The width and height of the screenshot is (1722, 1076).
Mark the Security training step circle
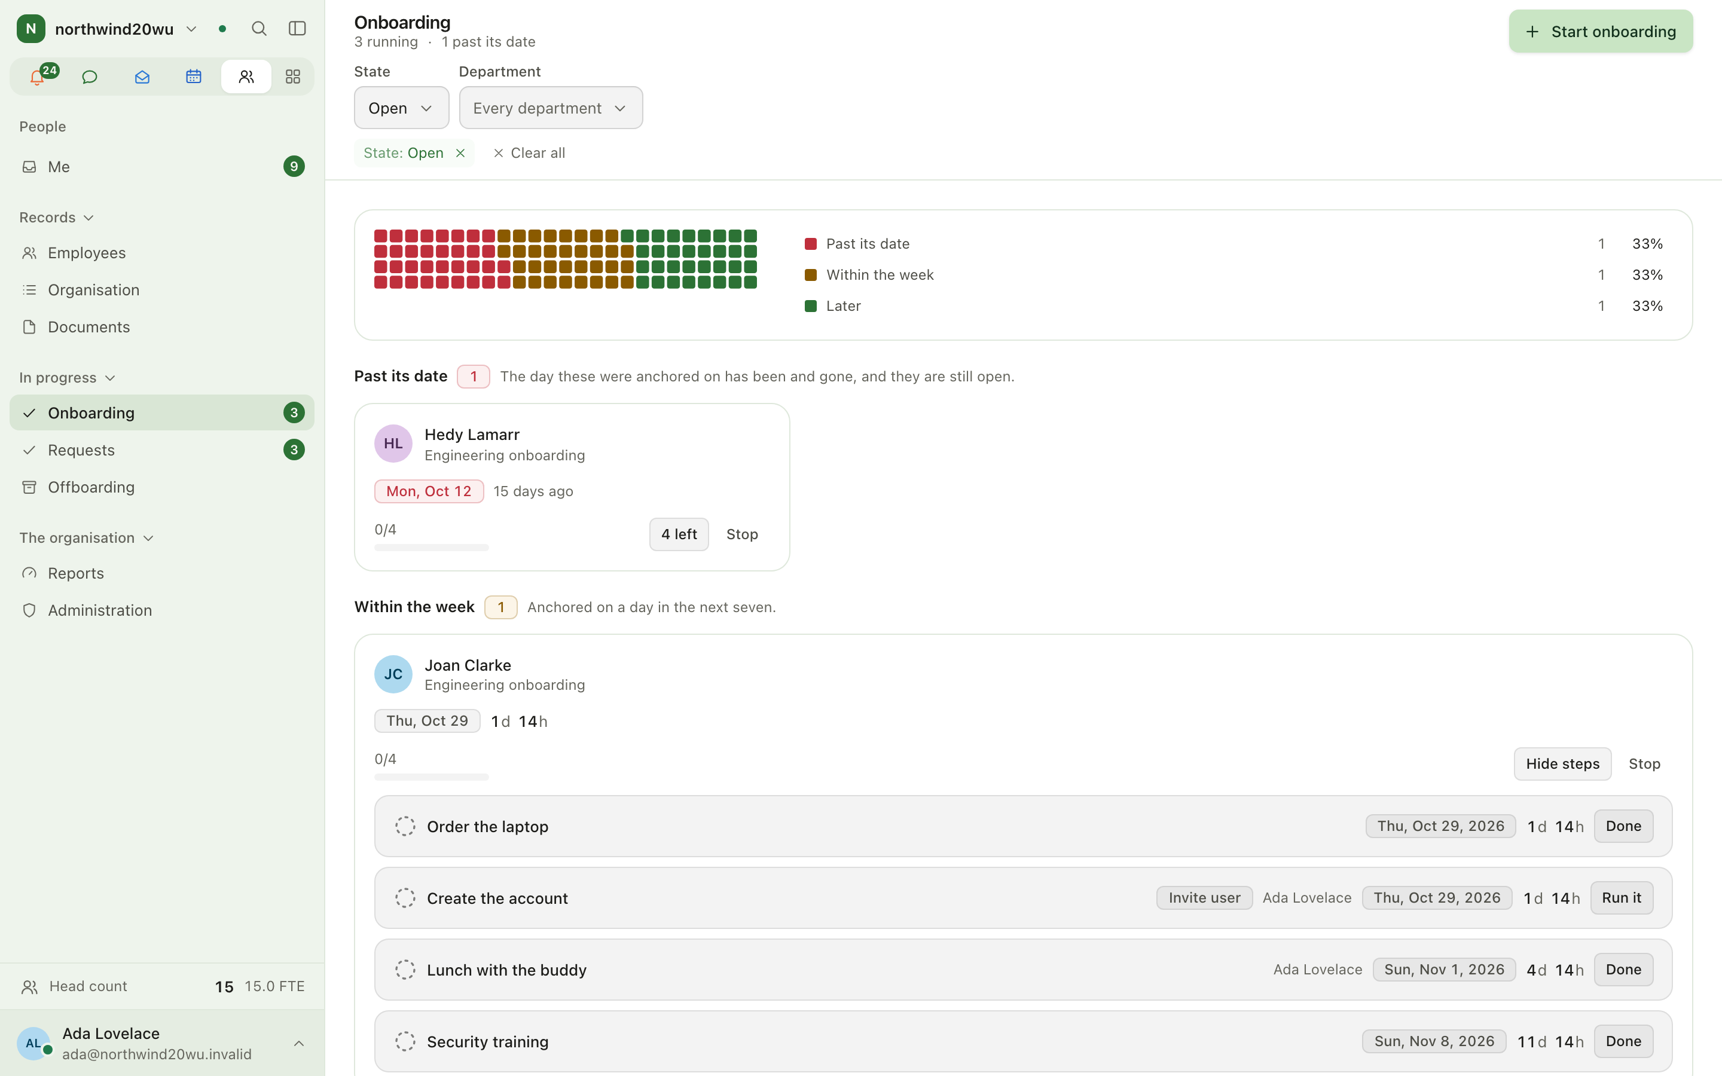point(405,1041)
